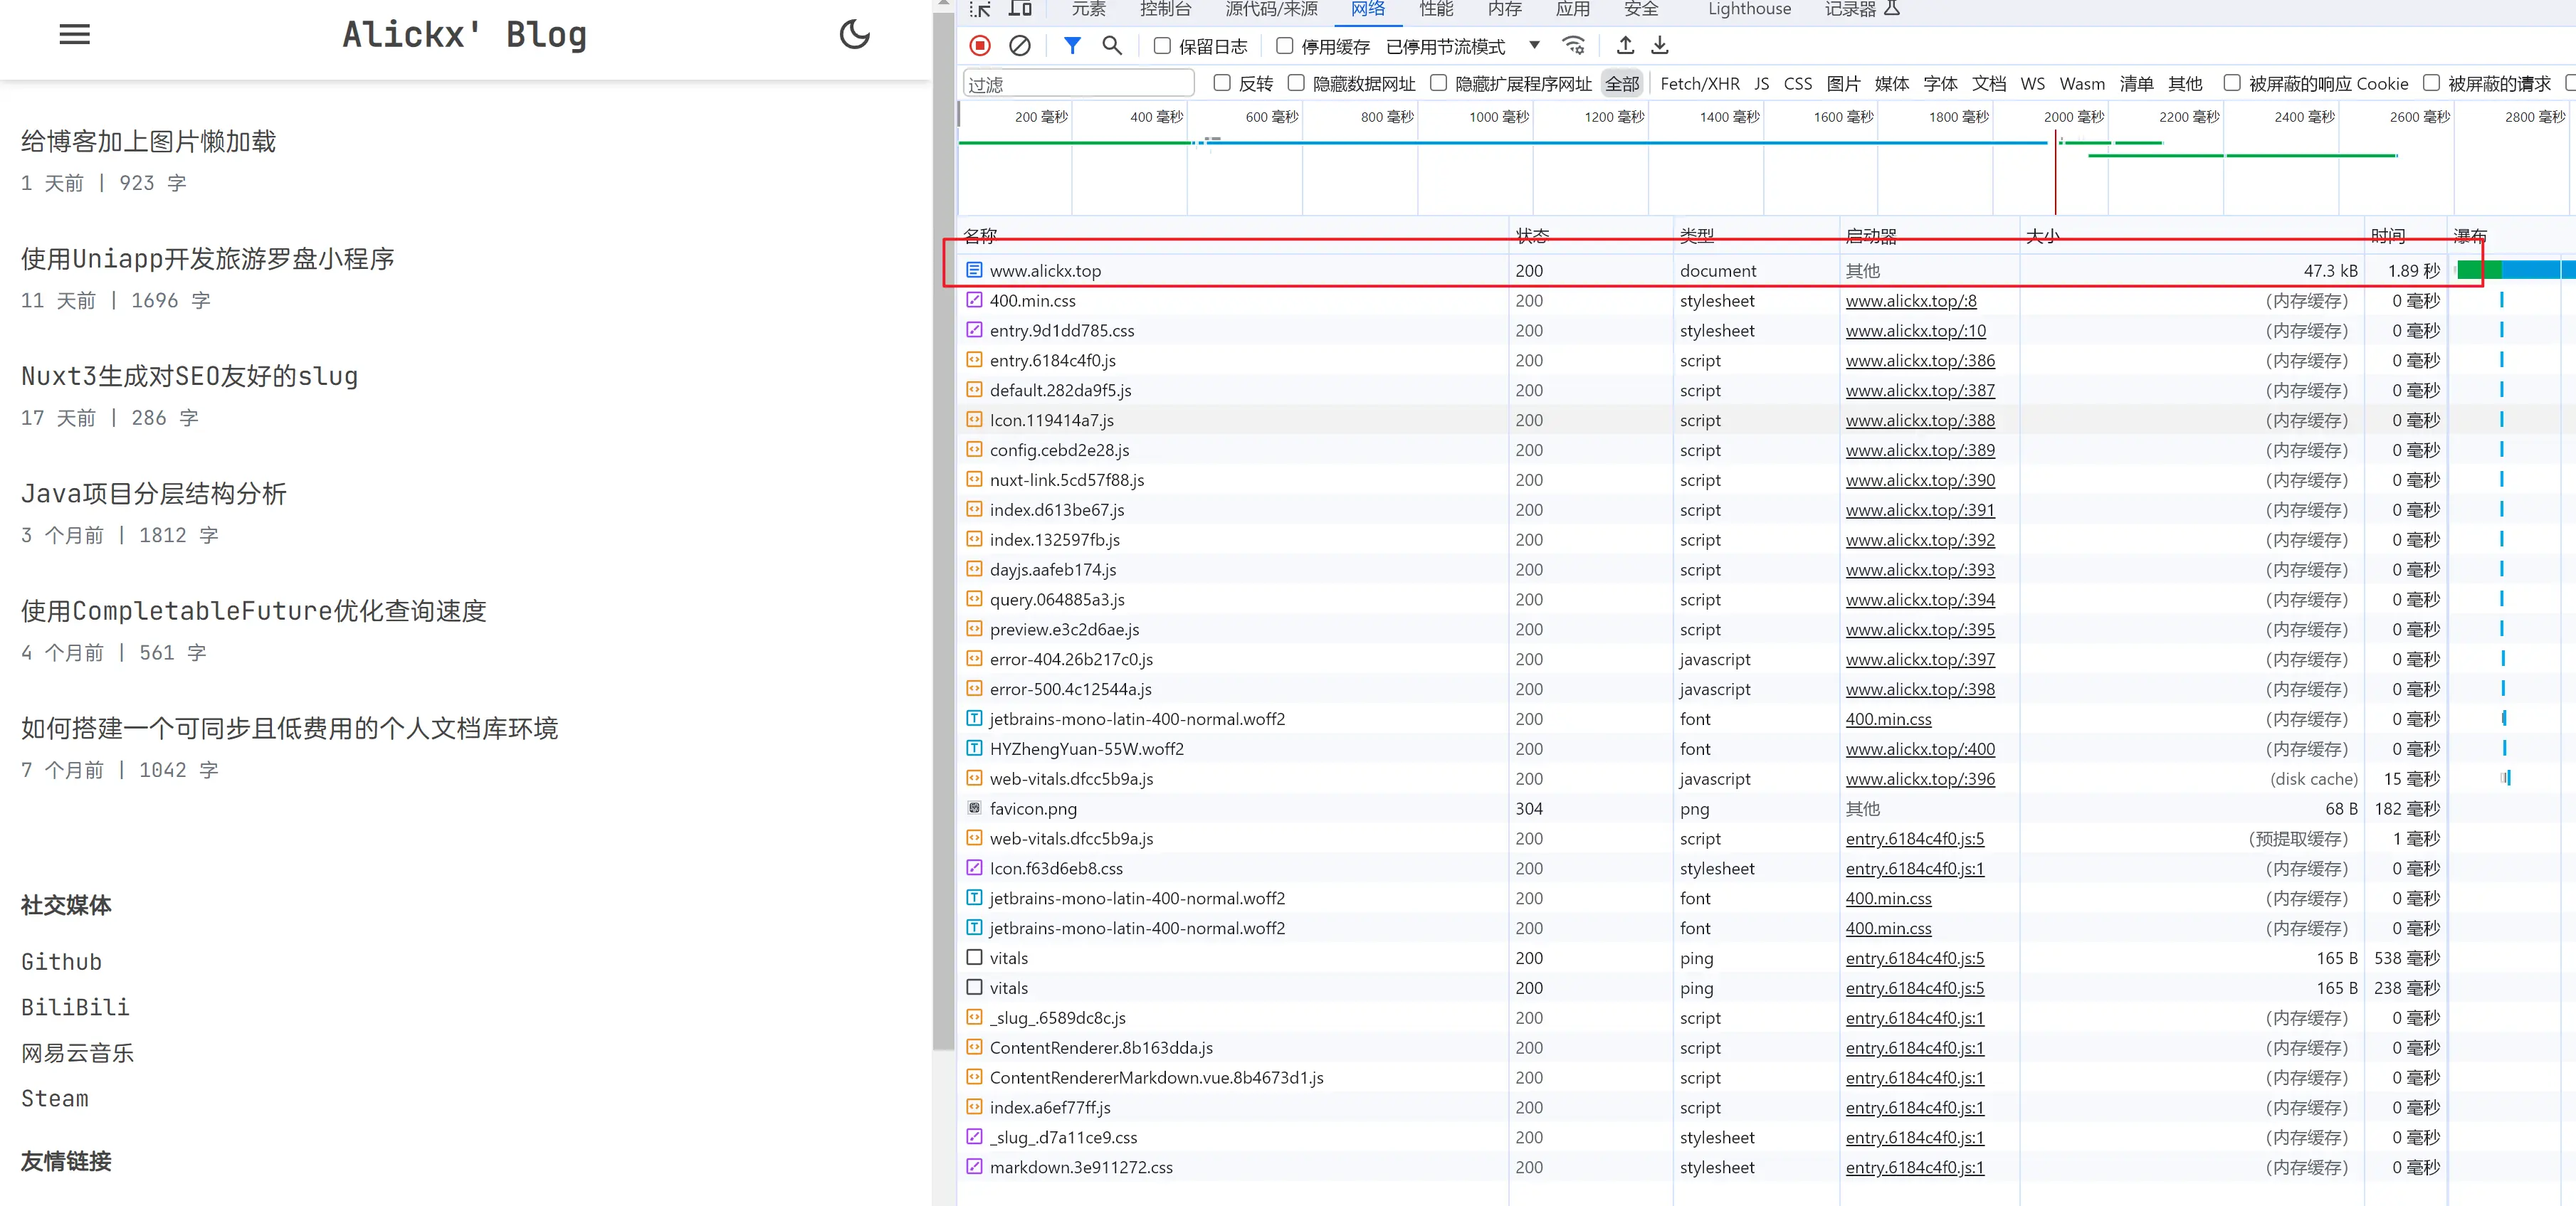Toggle the filter funnel icon
The image size is (2576, 1206).
pos(1072,46)
